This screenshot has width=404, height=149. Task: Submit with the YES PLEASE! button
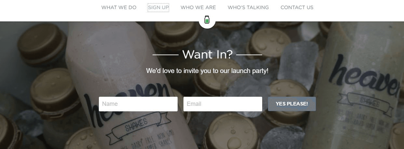click(292, 104)
